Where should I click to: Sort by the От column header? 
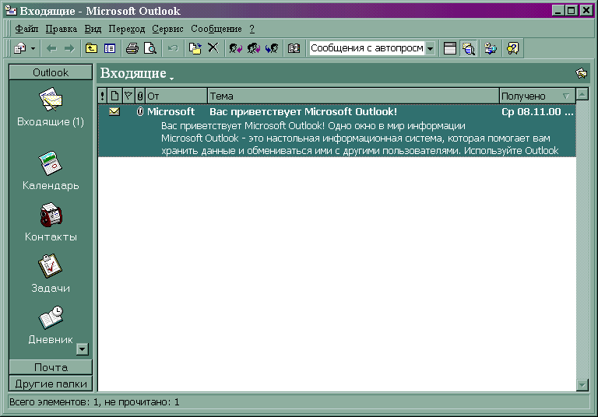point(176,96)
